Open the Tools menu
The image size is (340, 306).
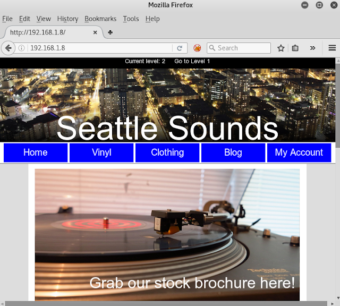(x=131, y=19)
